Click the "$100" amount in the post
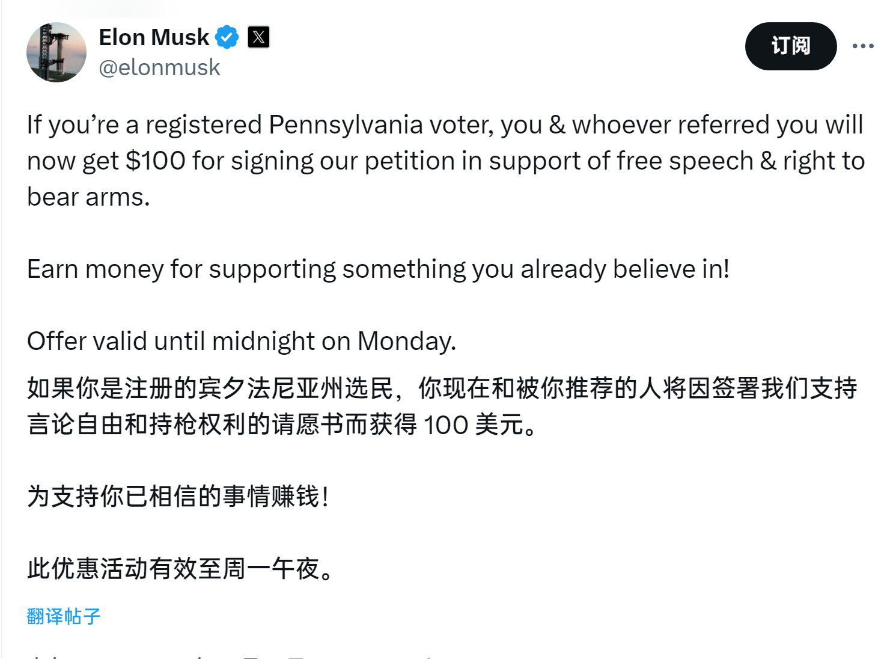This screenshot has height=659, width=893. [x=156, y=161]
